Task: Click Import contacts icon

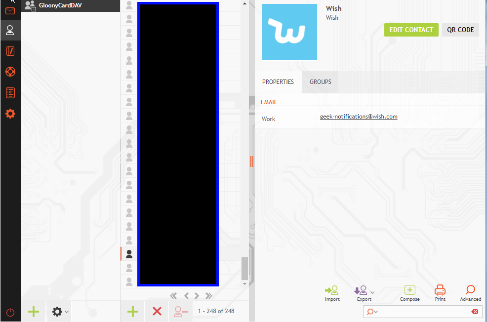Action: click(332, 293)
